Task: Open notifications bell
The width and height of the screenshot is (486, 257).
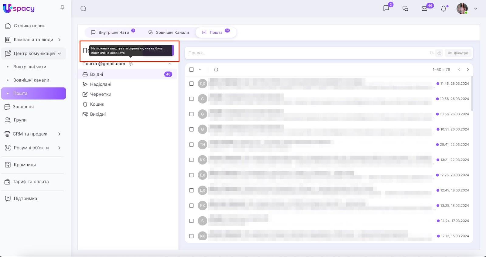Action: coord(444,9)
